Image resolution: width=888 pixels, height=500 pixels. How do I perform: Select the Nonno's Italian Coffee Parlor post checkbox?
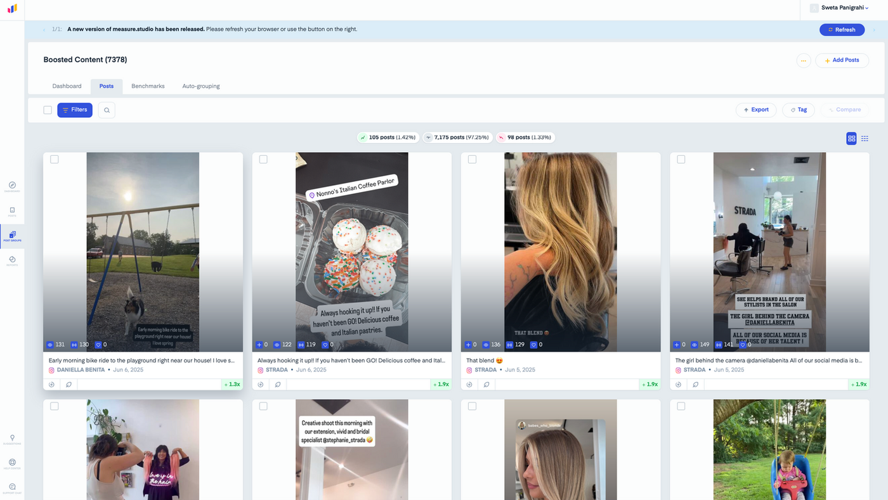click(263, 160)
